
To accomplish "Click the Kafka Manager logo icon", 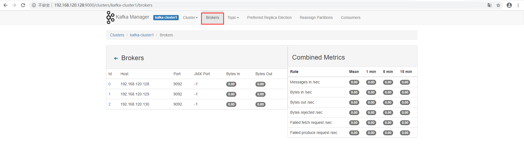I will pos(110,17).
